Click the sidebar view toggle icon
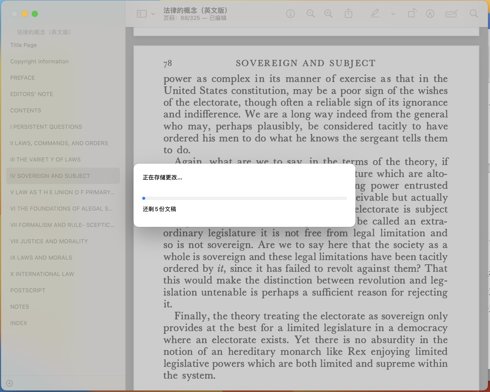Viewport: 490px width, 392px height. pyautogui.click(x=142, y=14)
